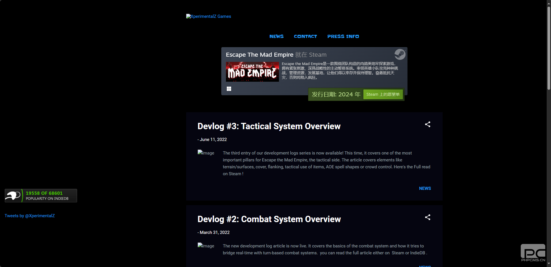Open the PRESS INFO menu item
The image size is (551, 267).
point(343,37)
